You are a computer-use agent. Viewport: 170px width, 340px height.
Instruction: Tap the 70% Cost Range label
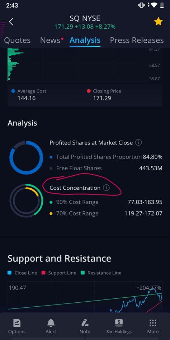[x=77, y=213]
